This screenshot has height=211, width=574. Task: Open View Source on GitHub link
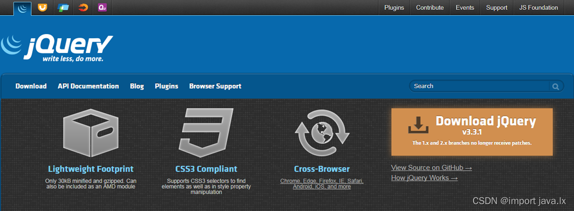click(431, 167)
